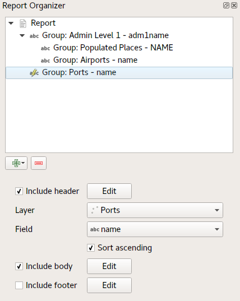Image resolution: width=240 pixels, height=301 pixels.
Task: Enable the Include footer checkbox
Action: pos(19,285)
